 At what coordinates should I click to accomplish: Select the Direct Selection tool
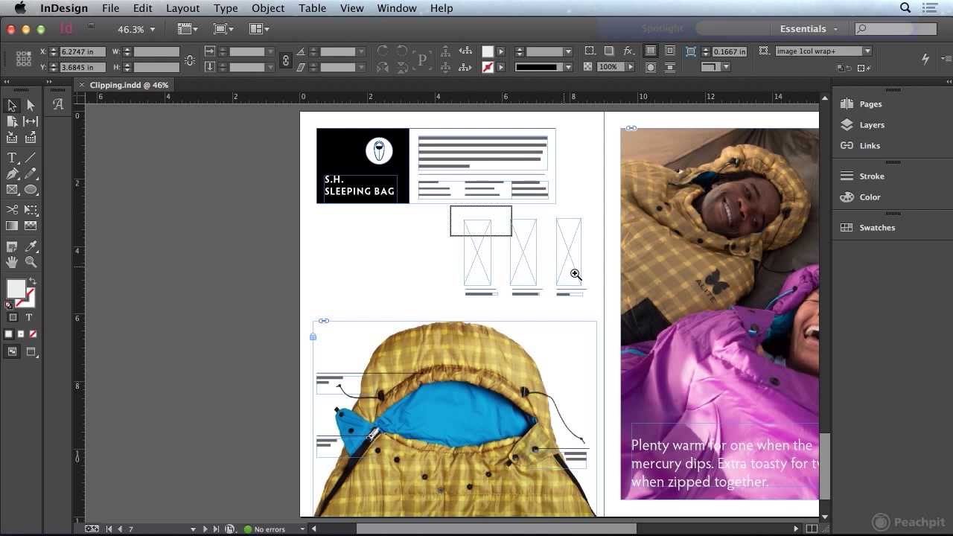tap(31, 106)
